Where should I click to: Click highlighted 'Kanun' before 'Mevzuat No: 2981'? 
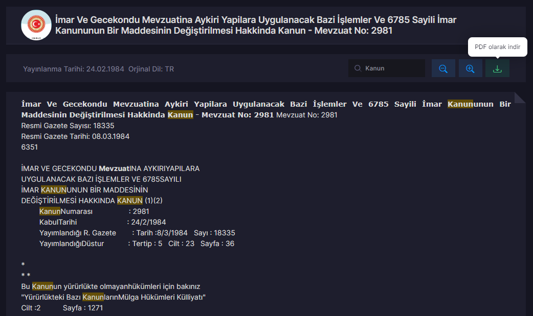coord(180,115)
